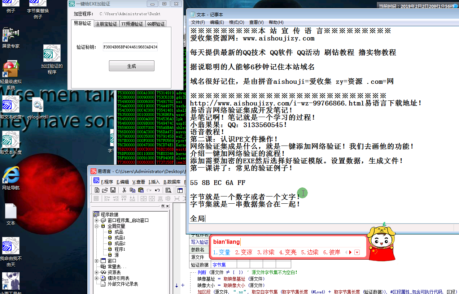
Task: Open the 格式(O) menu in Notepad
Action: click(237, 22)
